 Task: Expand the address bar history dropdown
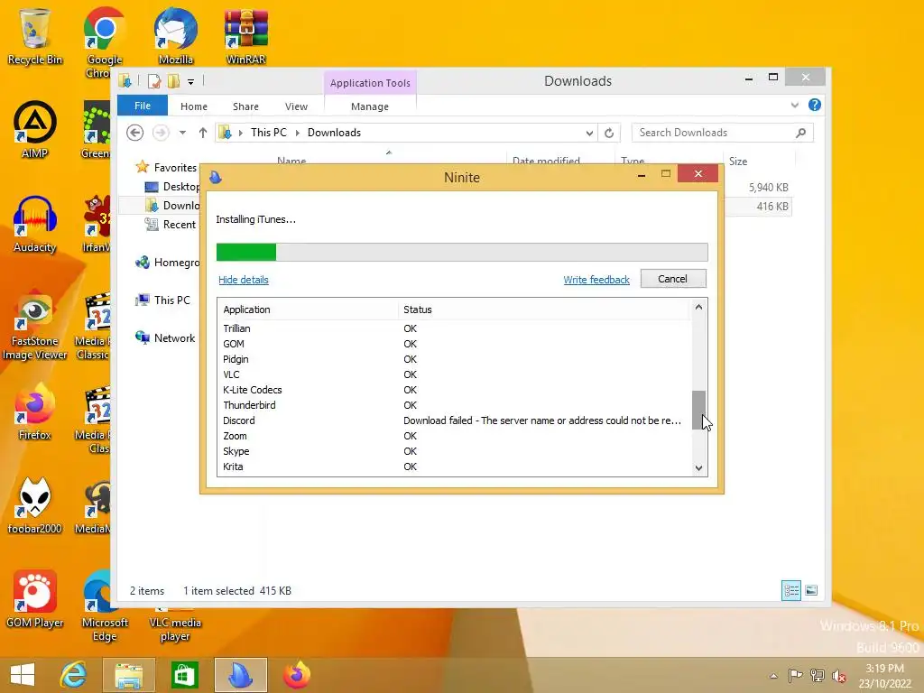(589, 134)
